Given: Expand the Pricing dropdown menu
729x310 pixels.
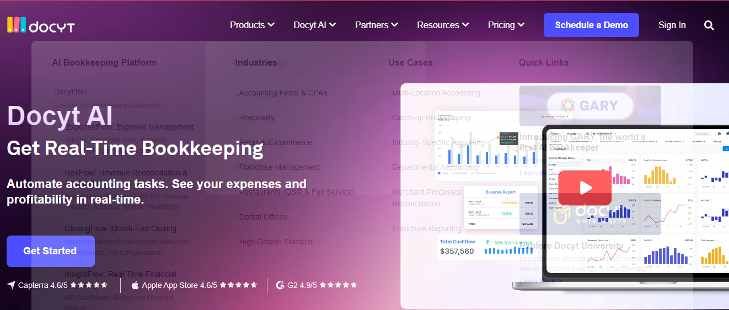Looking at the screenshot, I should [506, 25].
